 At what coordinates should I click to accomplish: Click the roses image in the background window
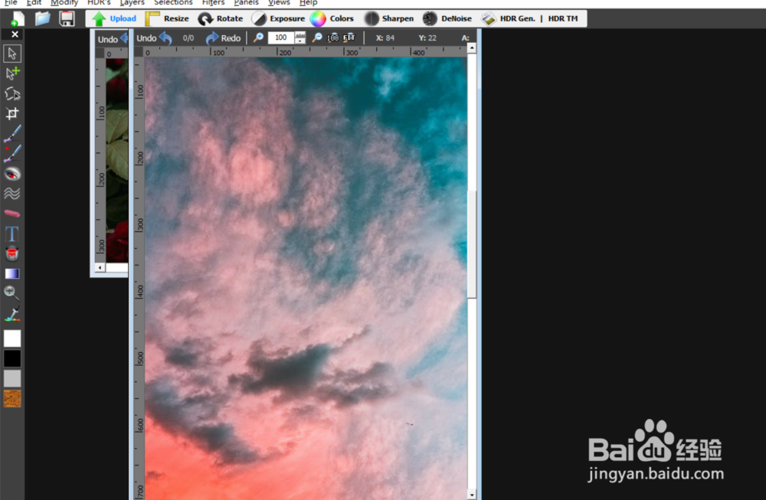coord(117,160)
